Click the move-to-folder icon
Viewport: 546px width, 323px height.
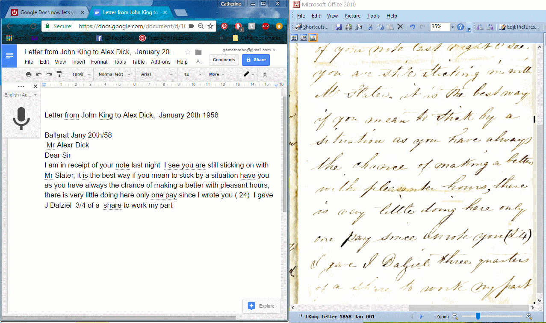coord(198,52)
